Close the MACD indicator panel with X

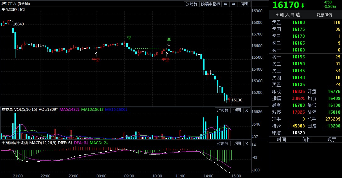247,143
